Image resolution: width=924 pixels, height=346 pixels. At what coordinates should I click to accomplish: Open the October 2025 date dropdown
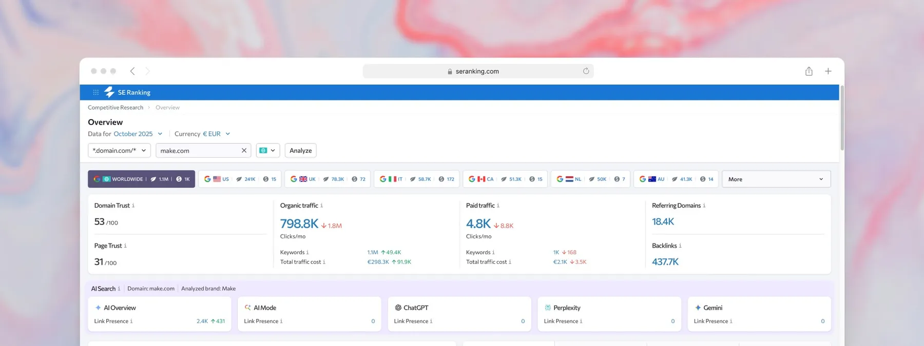pyautogui.click(x=138, y=134)
